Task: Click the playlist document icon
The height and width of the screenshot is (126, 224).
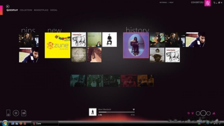Action: coord(24,113)
